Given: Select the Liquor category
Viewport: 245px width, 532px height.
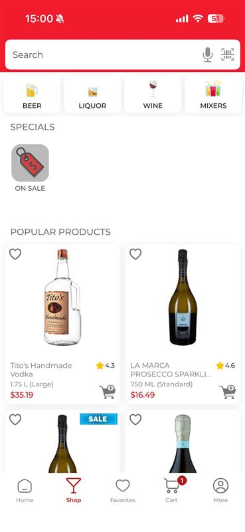Looking at the screenshot, I should tap(92, 94).
